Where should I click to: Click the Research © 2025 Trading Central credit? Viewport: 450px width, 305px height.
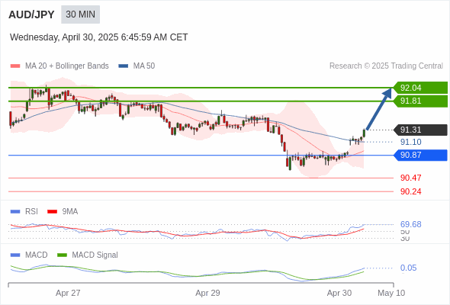386,66
